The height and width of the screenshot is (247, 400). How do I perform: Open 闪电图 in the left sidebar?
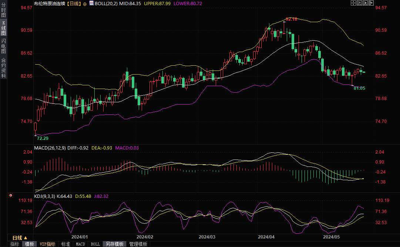3,47
